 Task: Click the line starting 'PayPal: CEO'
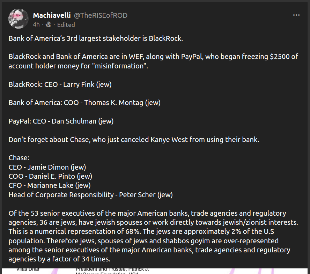click(61, 121)
